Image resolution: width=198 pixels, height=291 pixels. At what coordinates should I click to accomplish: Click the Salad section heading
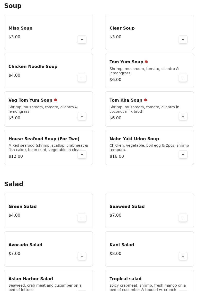click(x=14, y=184)
